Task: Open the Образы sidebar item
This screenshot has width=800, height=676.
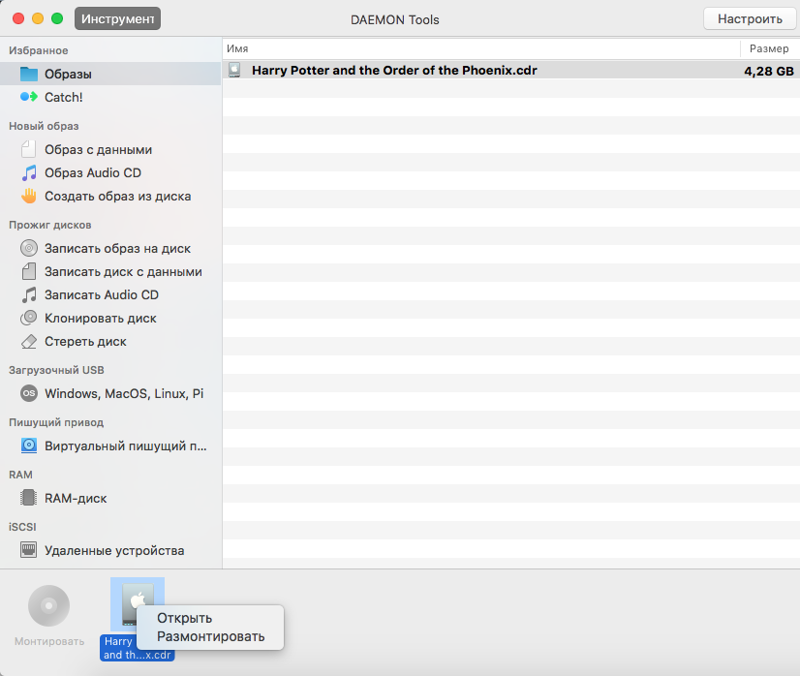Action: (110, 74)
